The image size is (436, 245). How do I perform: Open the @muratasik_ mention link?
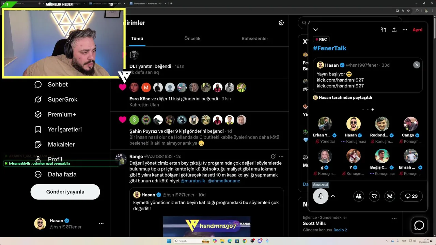[x=193, y=181]
